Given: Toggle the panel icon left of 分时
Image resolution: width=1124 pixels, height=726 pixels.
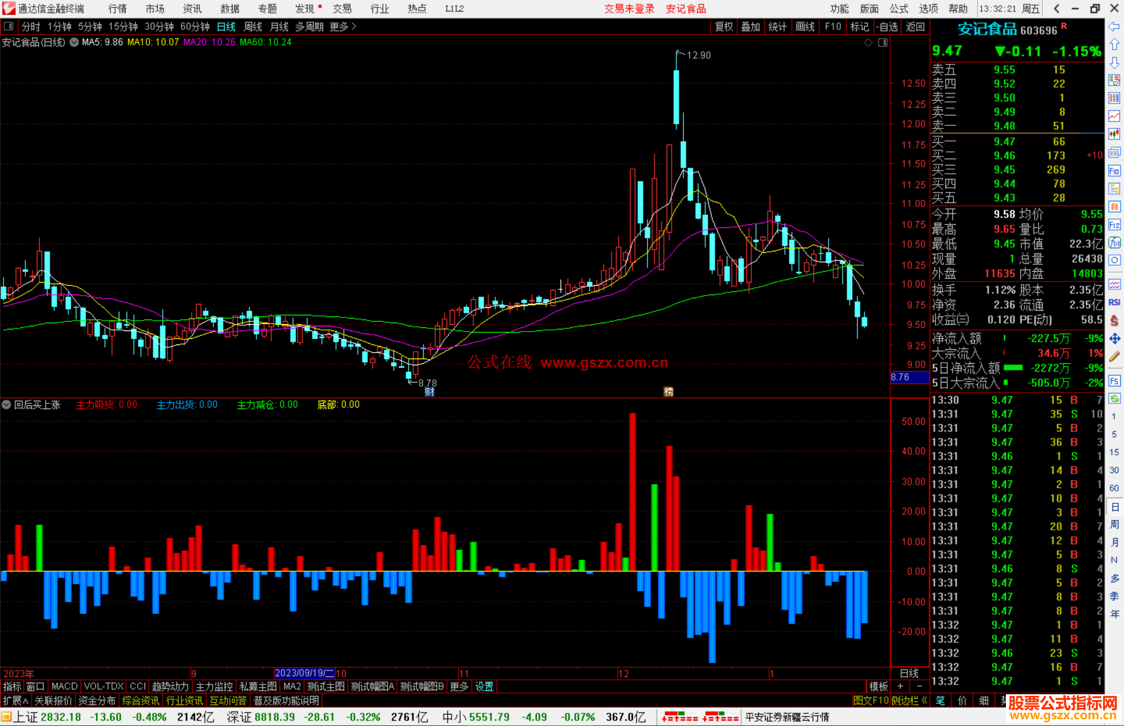Looking at the screenshot, I should 8,26.
